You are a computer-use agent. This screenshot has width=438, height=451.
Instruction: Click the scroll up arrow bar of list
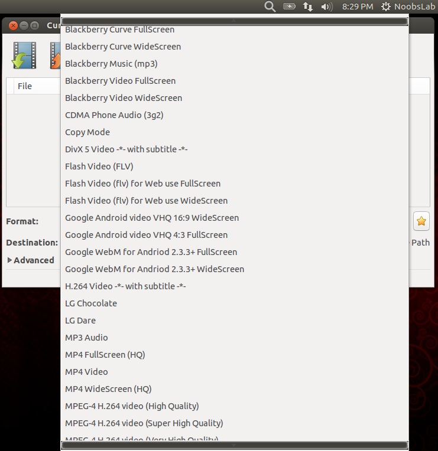235,21
